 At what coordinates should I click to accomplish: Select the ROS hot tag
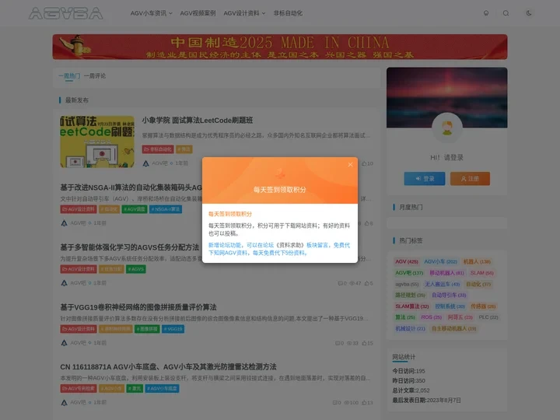431,317
